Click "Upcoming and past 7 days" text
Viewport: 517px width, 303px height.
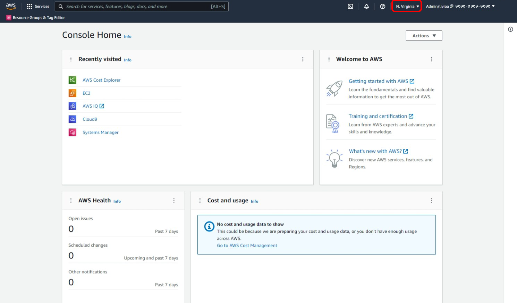pyautogui.click(x=151, y=258)
